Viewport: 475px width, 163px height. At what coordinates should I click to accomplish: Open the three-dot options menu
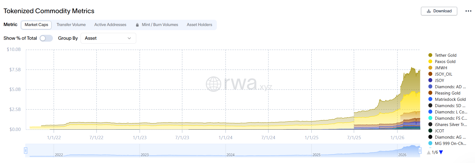(468, 10)
